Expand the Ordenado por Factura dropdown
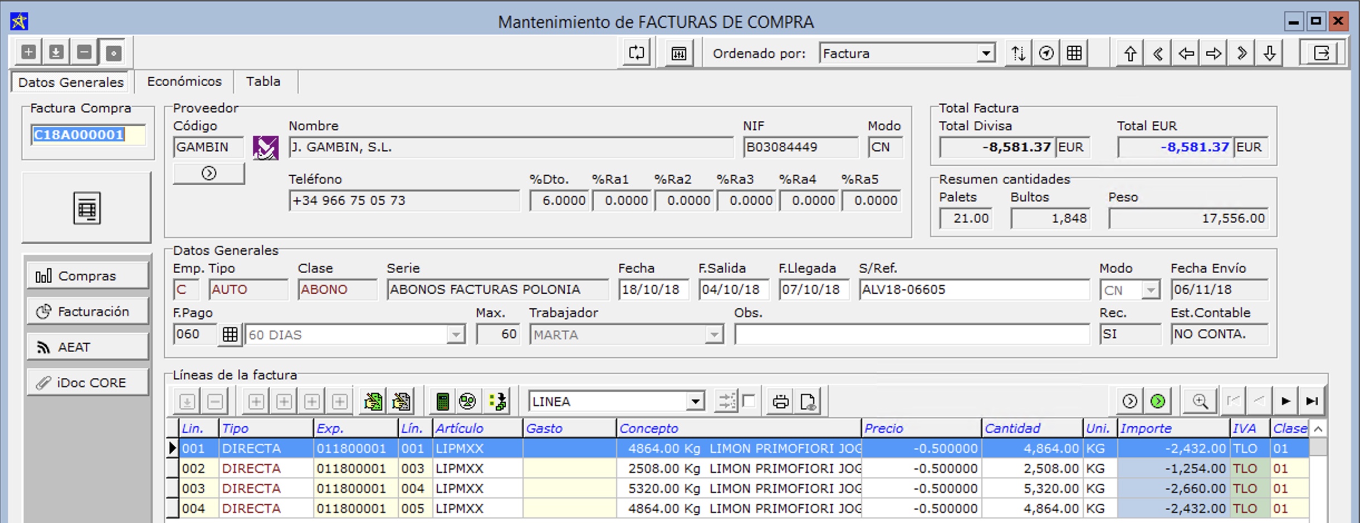This screenshot has height=523, width=1360. coord(986,53)
